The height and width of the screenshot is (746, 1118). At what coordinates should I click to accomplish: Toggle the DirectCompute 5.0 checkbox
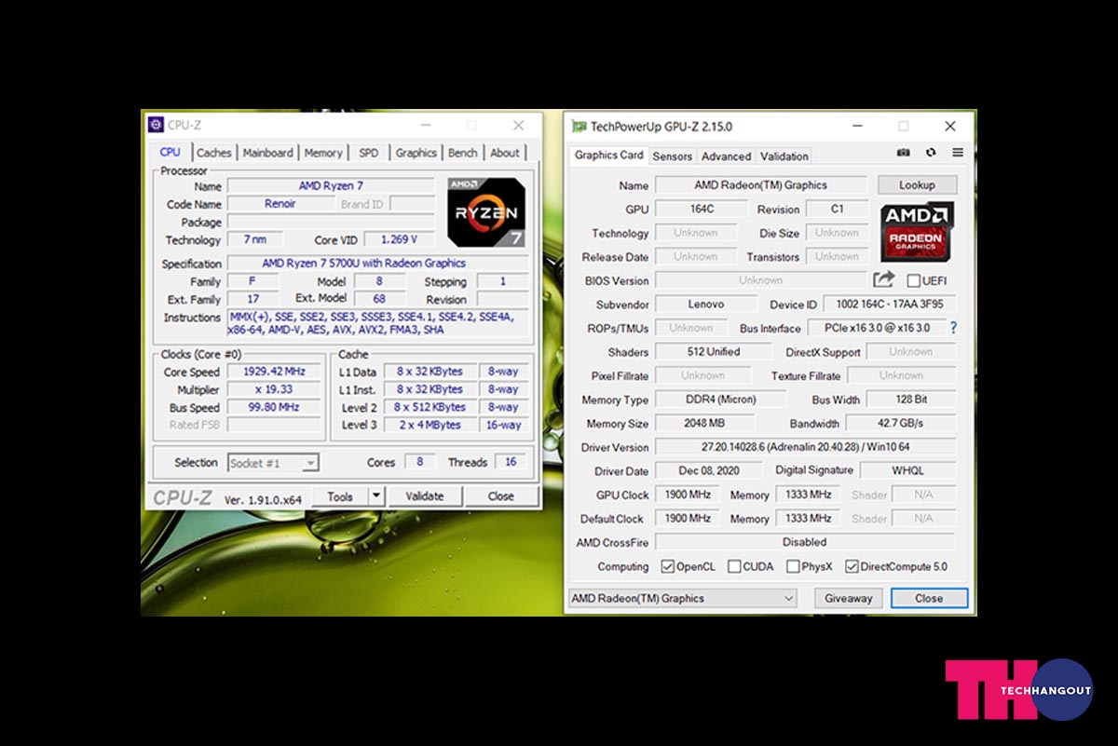pos(852,566)
